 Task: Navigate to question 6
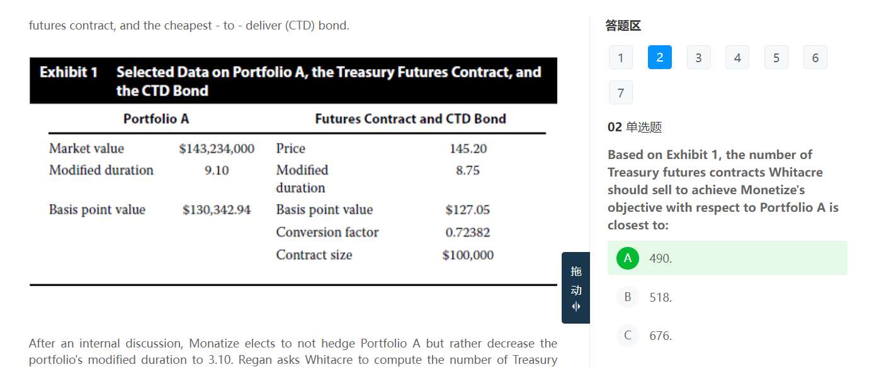[x=815, y=58]
